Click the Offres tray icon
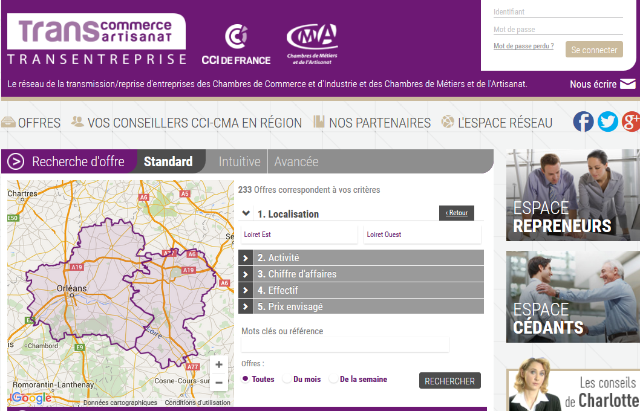 (8, 122)
